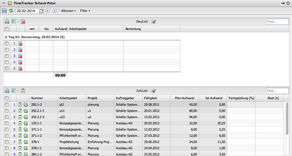Check the box for job row 4
This screenshot has height=156, width=292.
click(7, 123)
